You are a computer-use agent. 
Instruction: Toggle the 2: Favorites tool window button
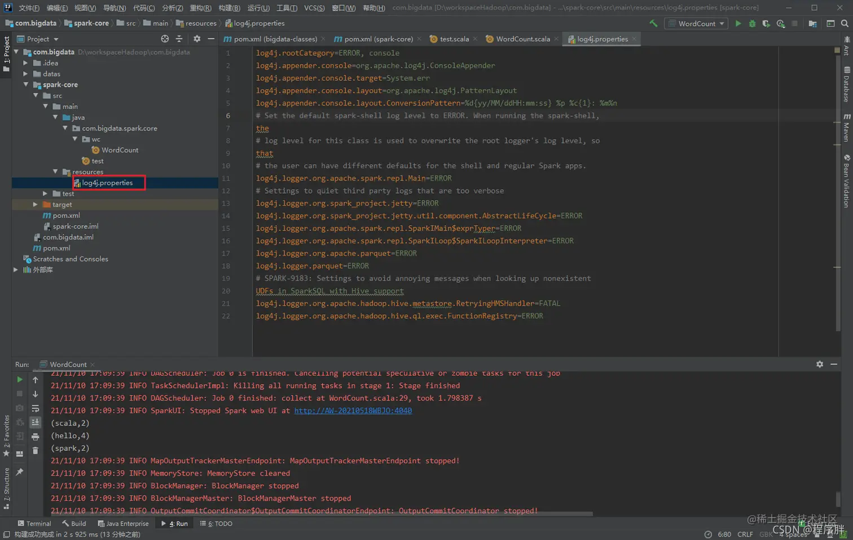tap(6, 436)
